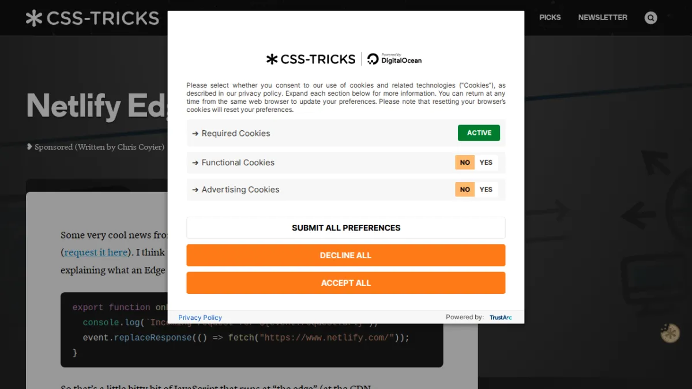This screenshot has width=692, height=389.
Task: Click the CSS-TRICKS logo inside the cookie dialog
Action: [311, 59]
